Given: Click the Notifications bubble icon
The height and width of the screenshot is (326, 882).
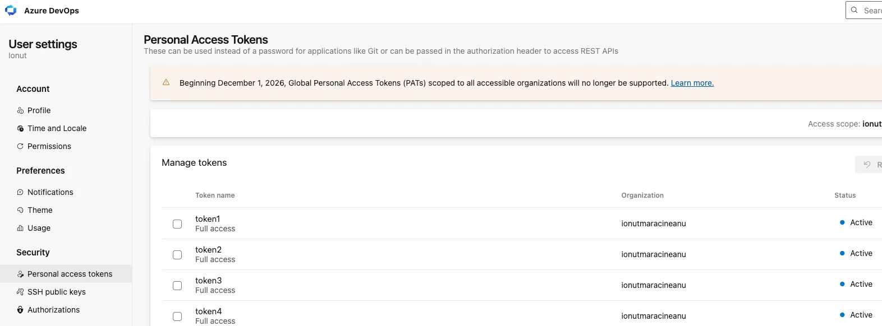Looking at the screenshot, I should pyautogui.click(x=20, y=192).
